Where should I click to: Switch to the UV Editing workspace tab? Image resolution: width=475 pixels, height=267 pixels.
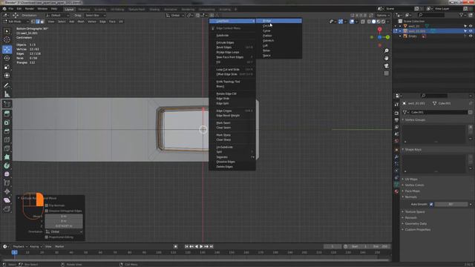pos(117,10)
